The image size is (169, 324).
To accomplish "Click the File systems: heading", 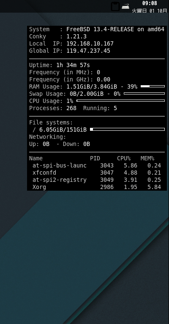I will (x=51, y=122).
